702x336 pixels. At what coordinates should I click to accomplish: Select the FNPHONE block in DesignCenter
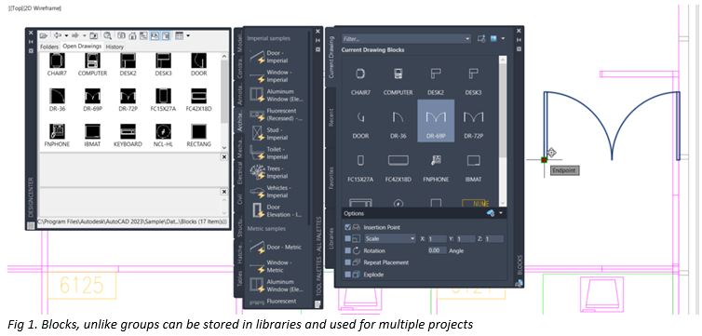click(x=57, y=136)
